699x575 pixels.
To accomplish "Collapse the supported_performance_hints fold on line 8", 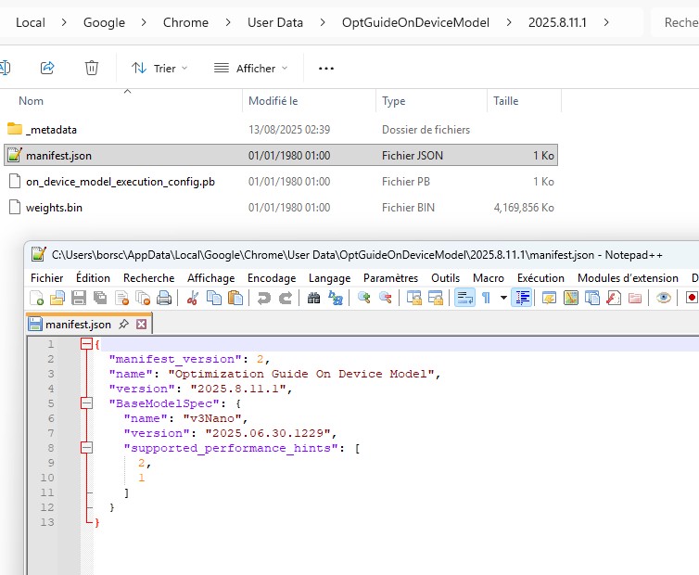I will click(x=86, y=447).
